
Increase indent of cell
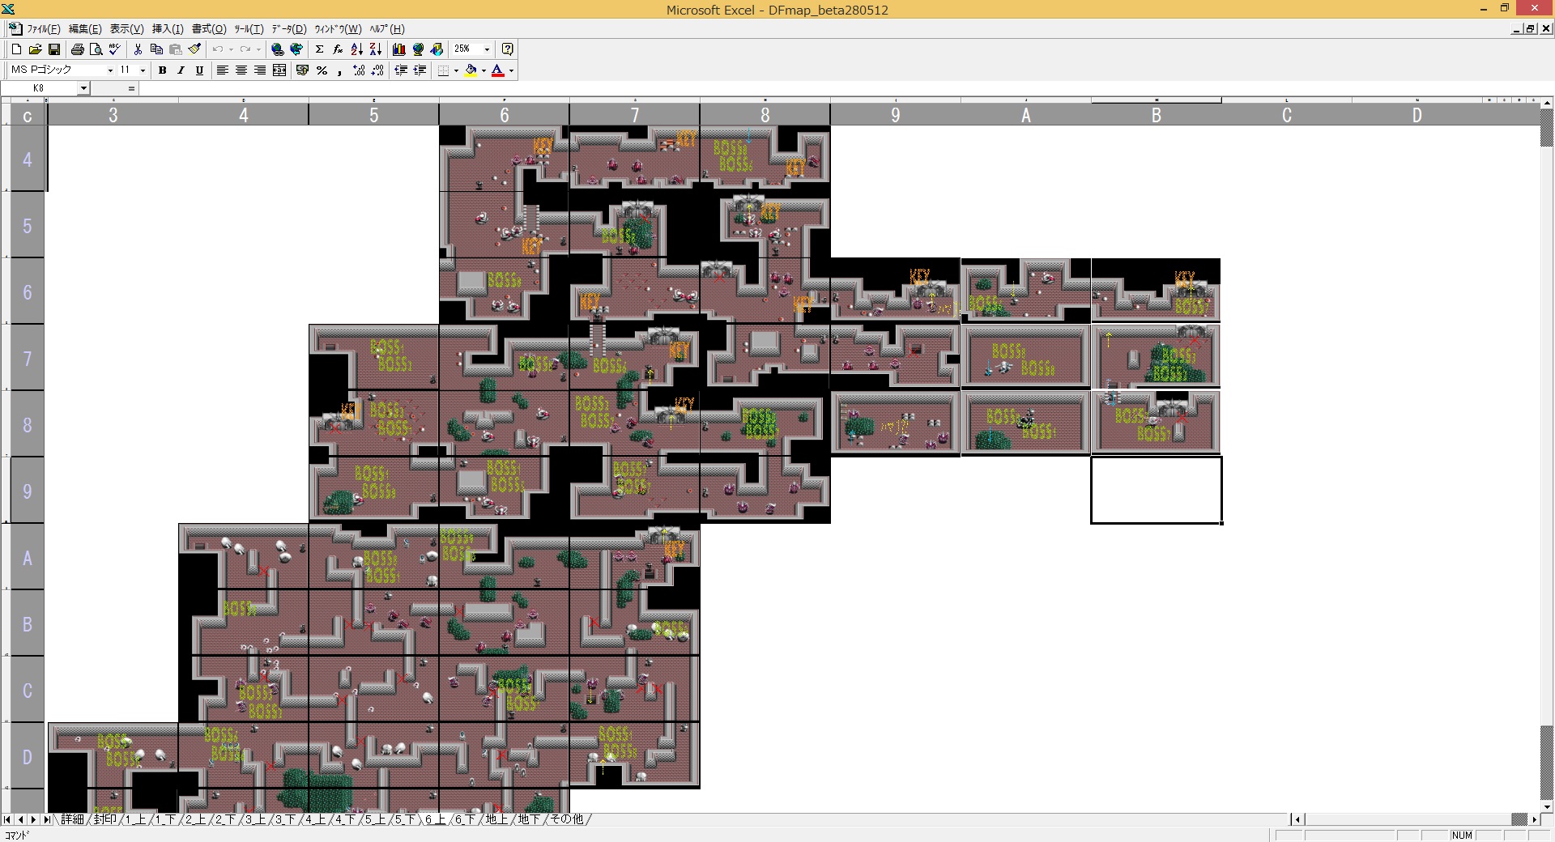pos(420,70)
